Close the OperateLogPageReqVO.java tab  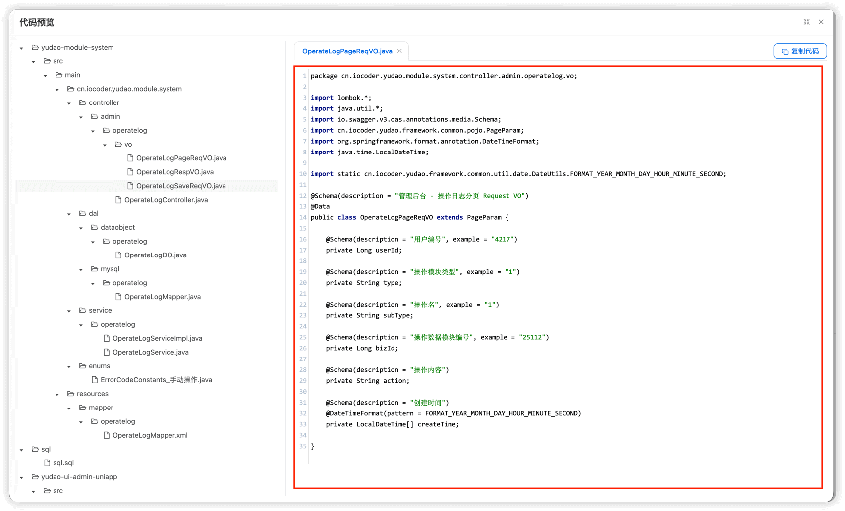pos(399,51)
